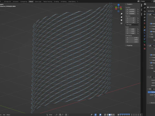
Task: Expand UVs section in first Array modifier
Action: 150,34
